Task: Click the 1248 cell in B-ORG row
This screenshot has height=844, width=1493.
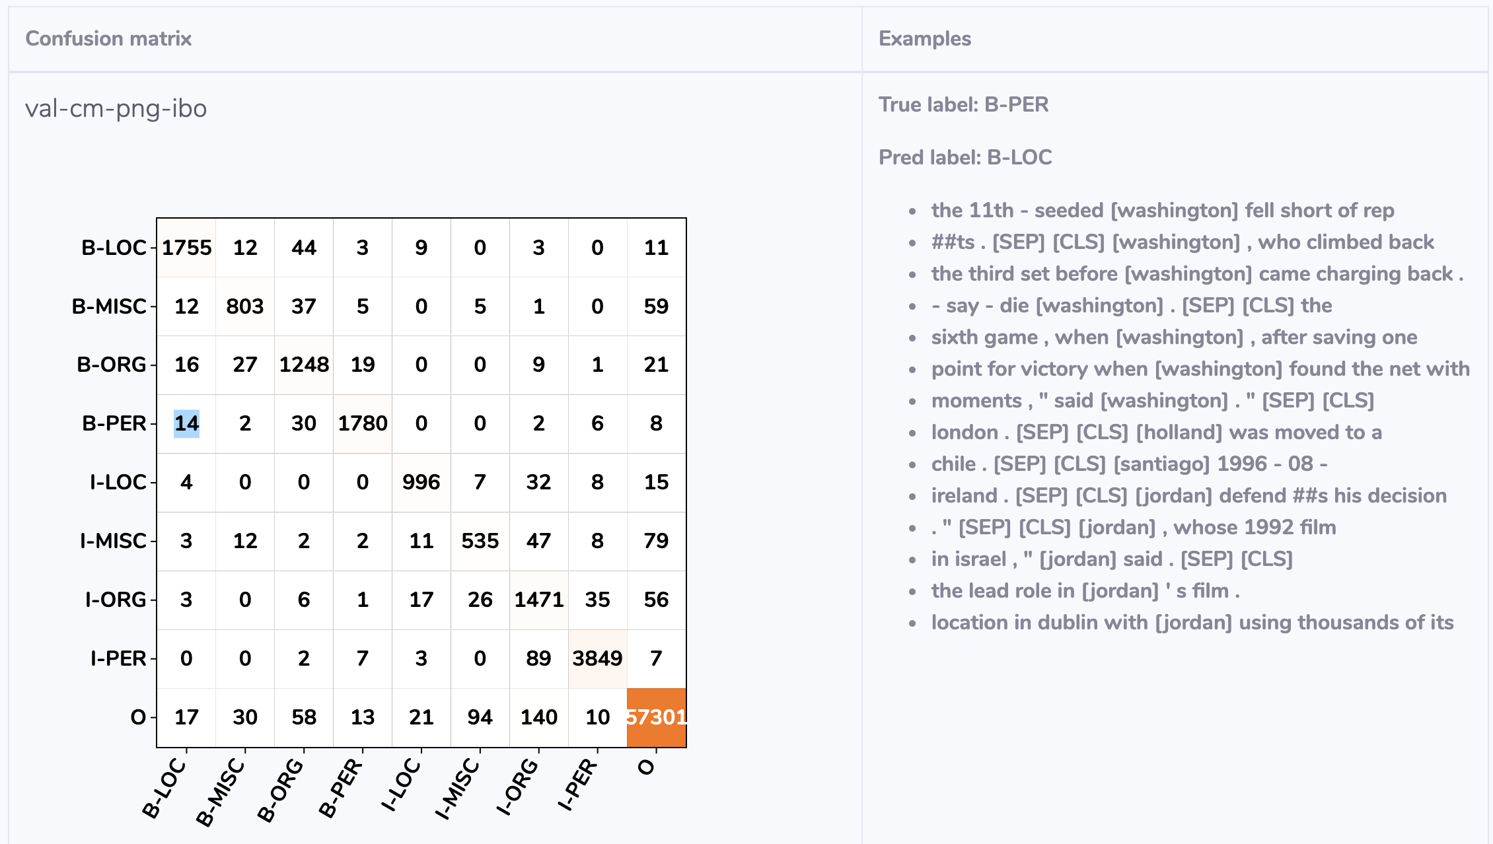Action: [304, 365]
